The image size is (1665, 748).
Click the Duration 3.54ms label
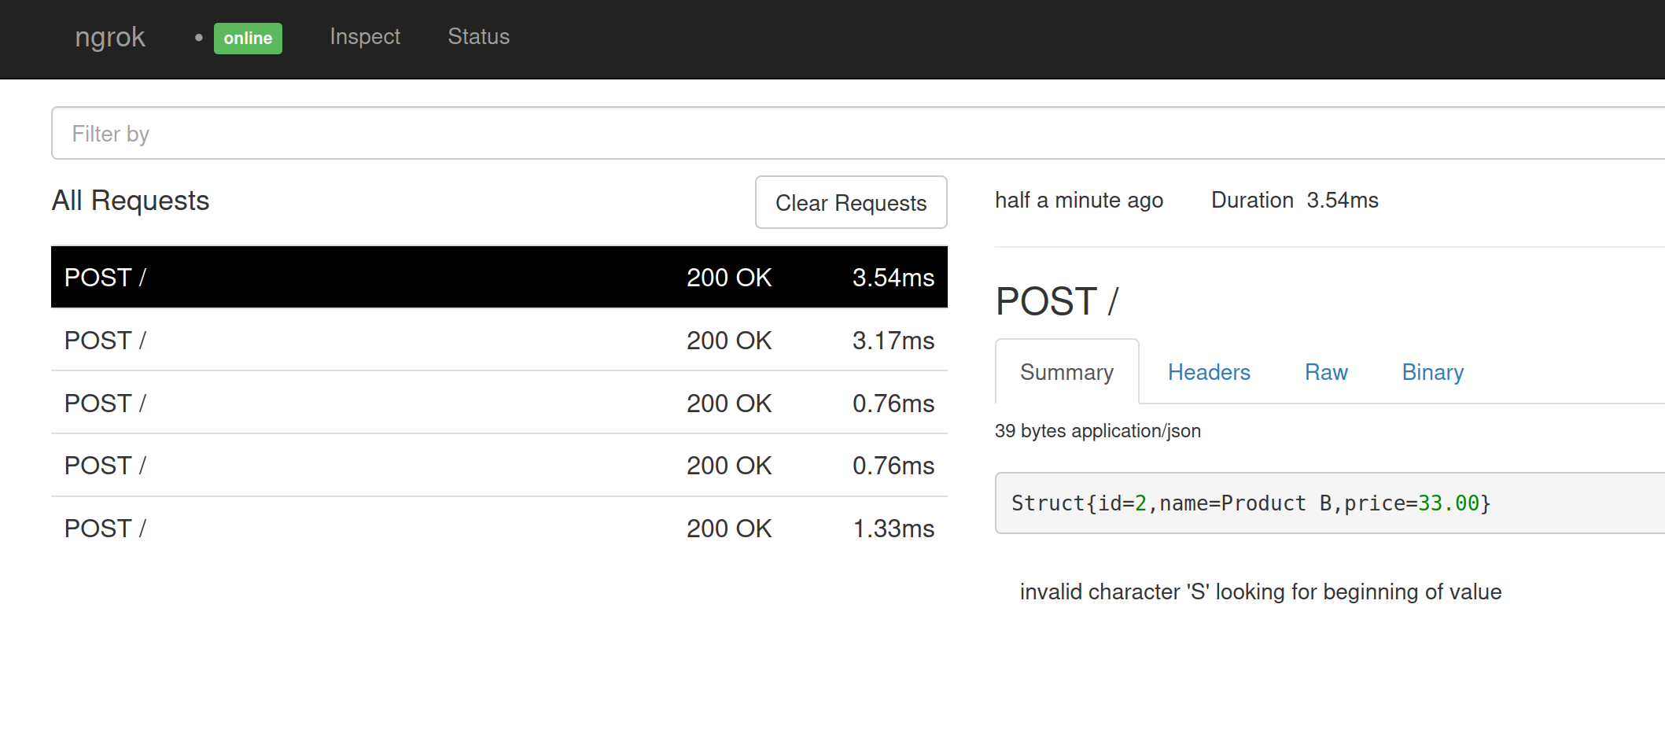1294,201
